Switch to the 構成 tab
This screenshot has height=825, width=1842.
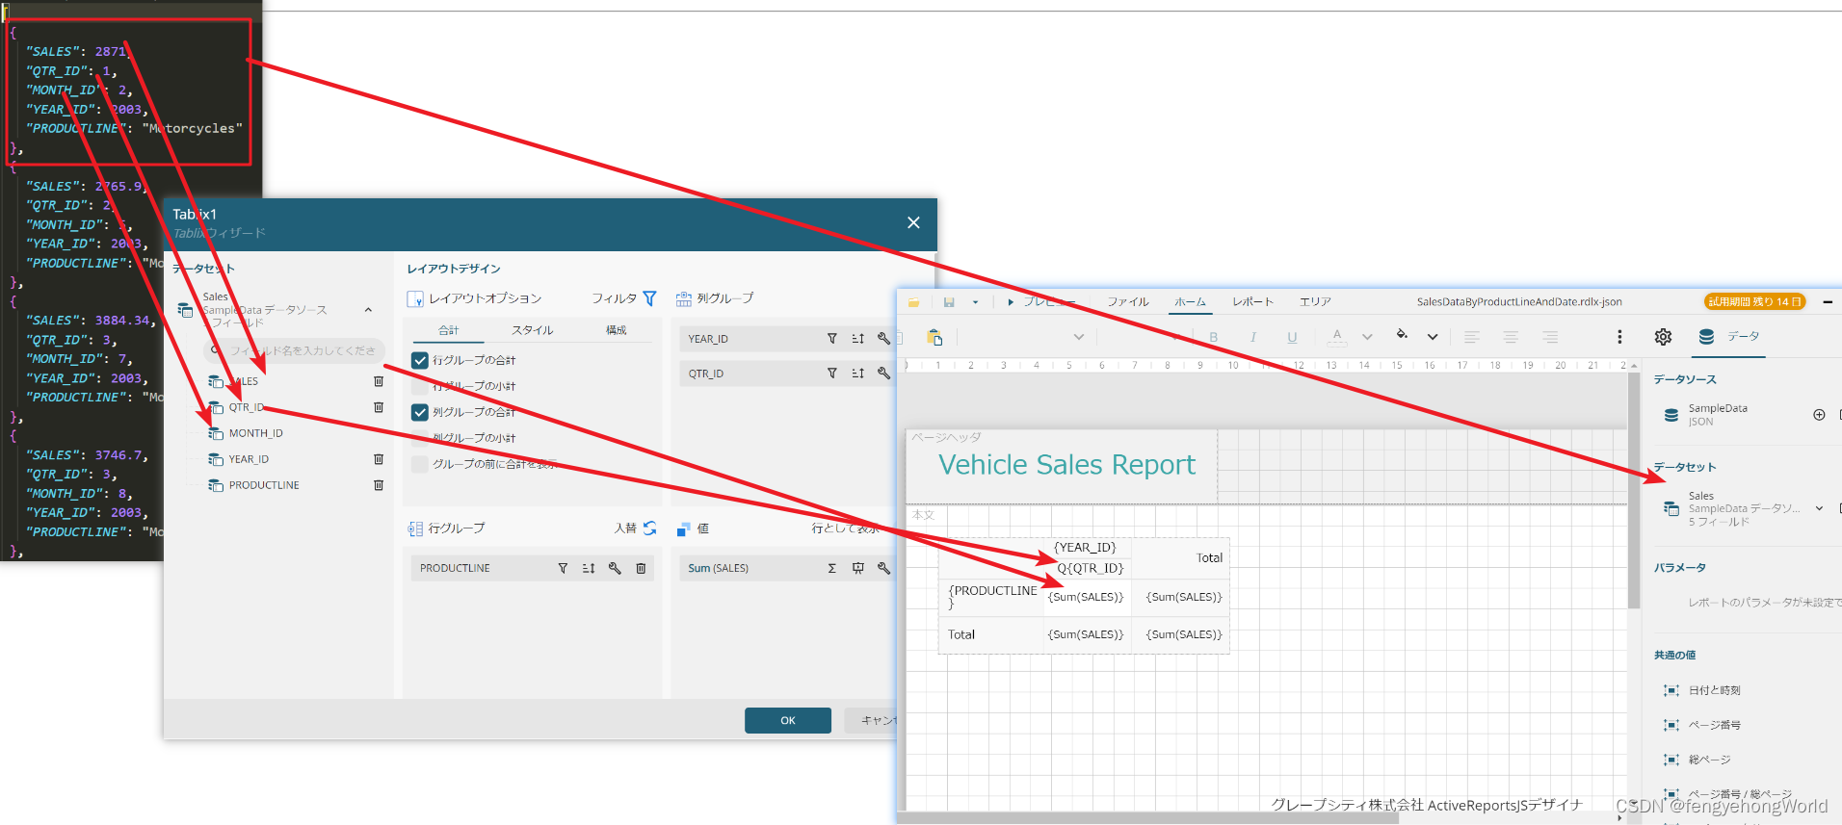pyautogui.click(x=617, y=330)
